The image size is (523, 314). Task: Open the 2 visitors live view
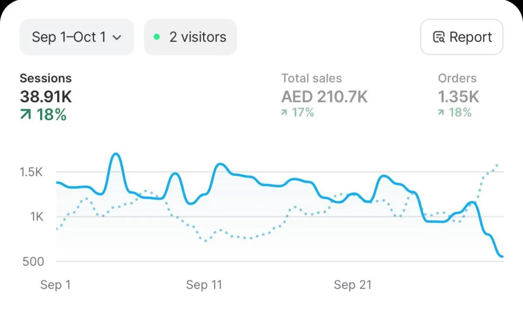click(190, 37)
